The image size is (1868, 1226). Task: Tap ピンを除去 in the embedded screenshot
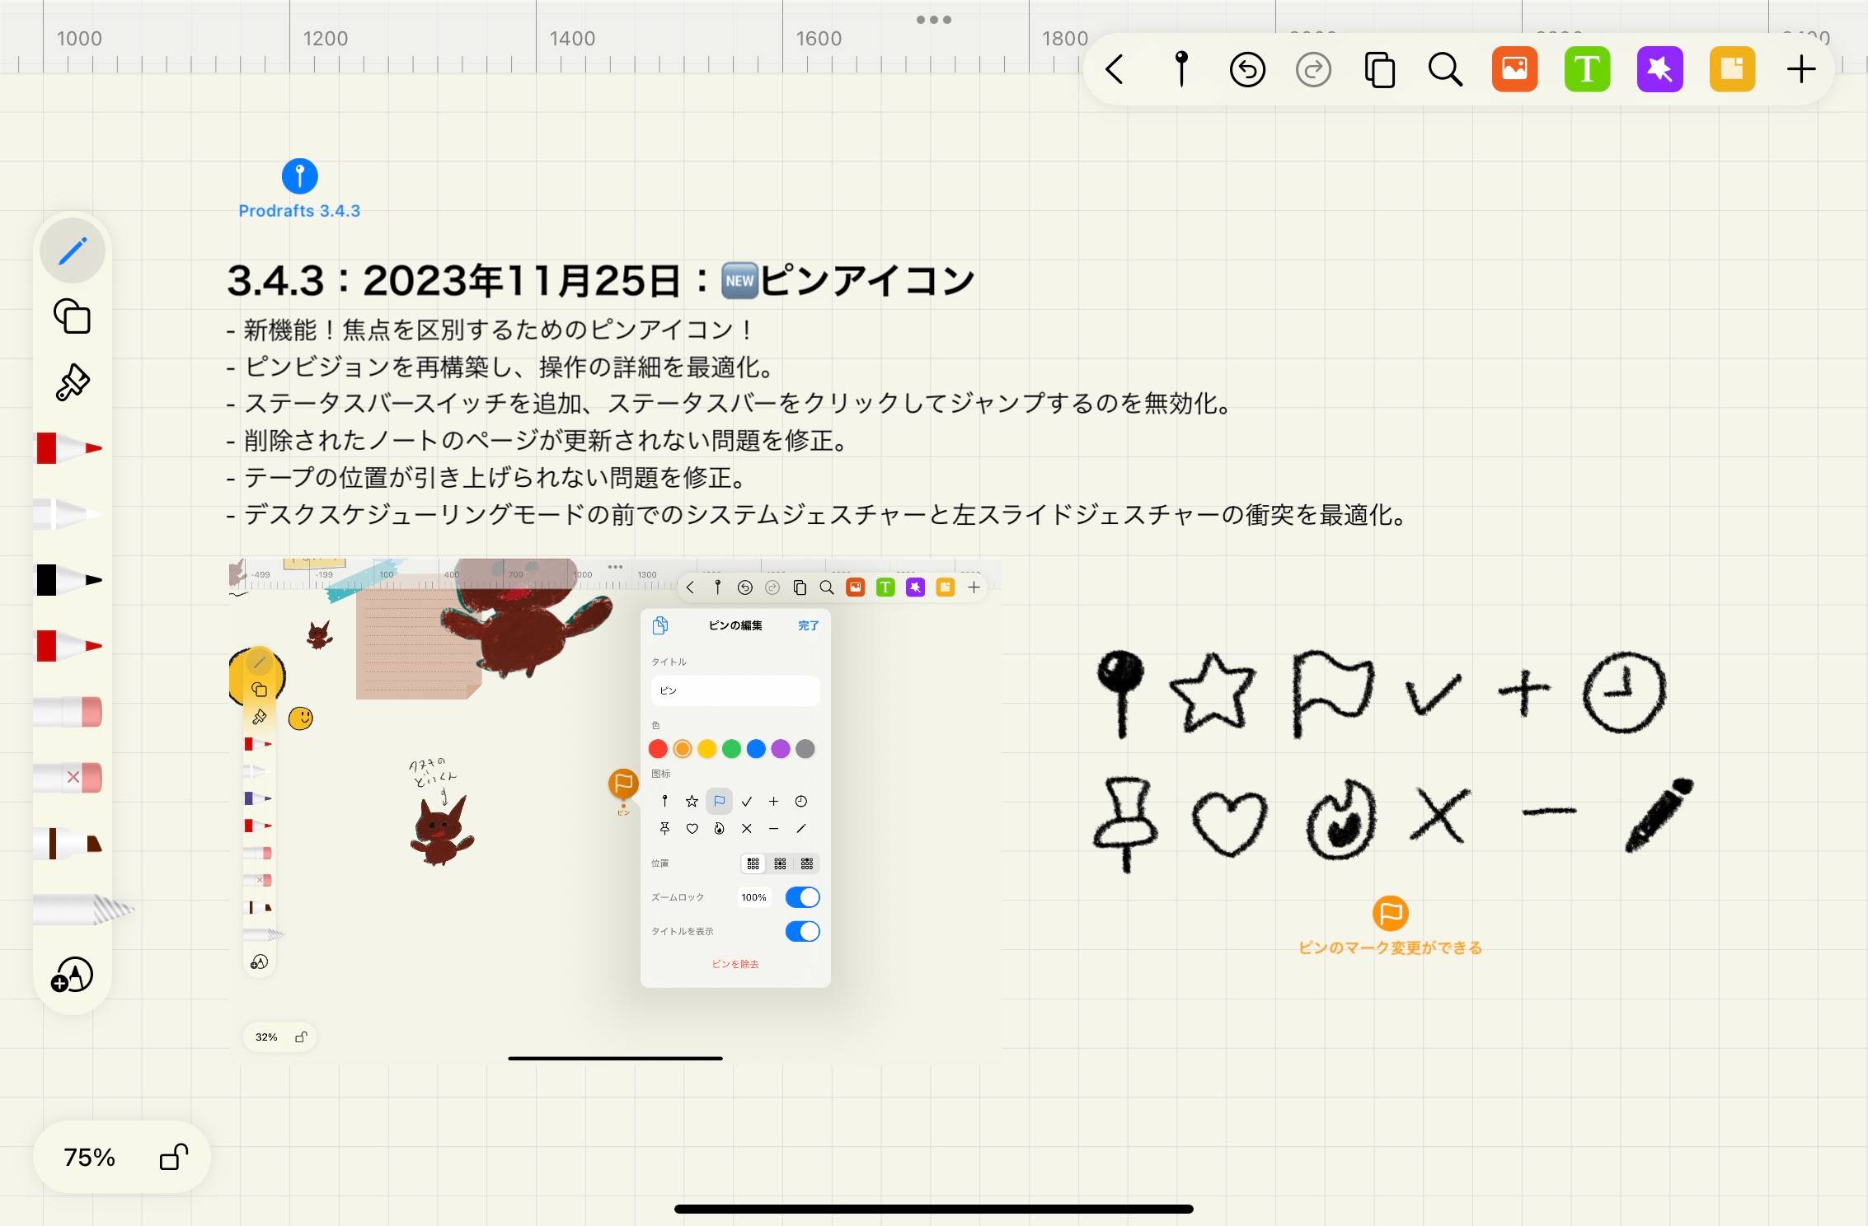pyautogui.click(x=735, y=964)
